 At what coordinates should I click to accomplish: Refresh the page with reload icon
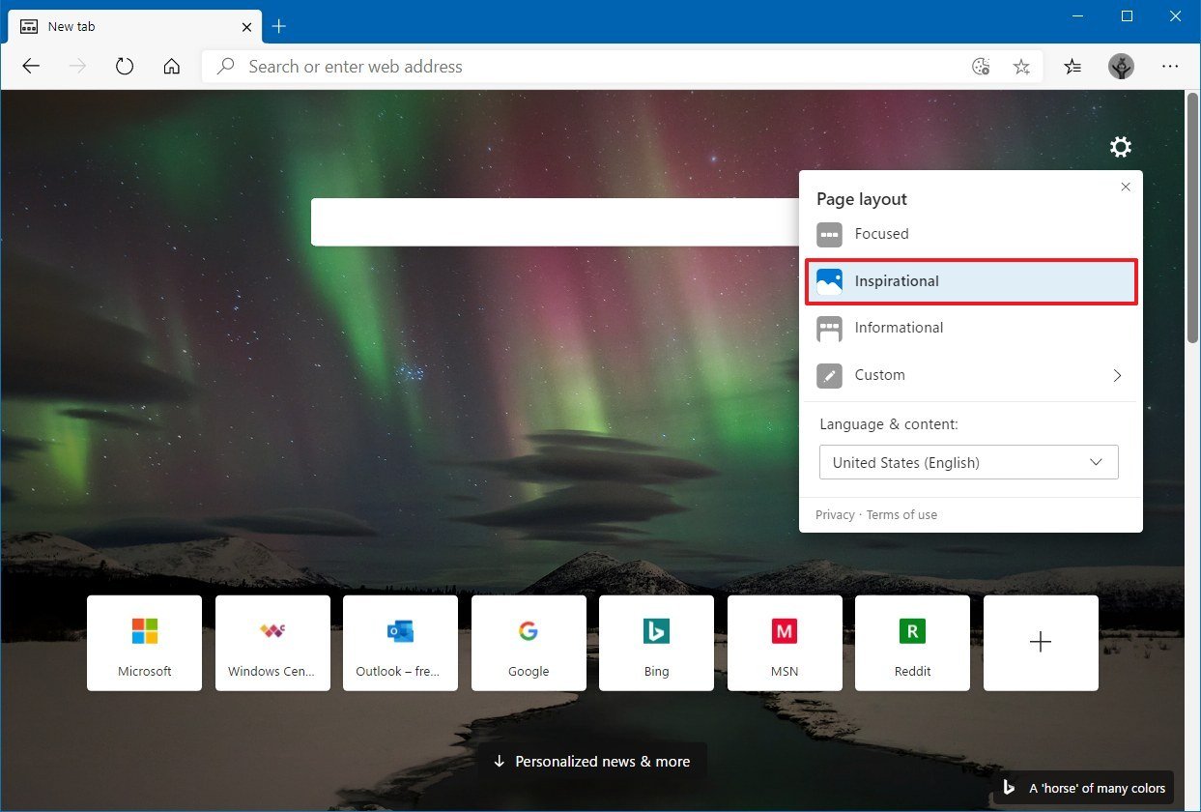[x=125, y=67]
